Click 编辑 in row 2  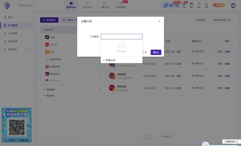(x=227, y=64)
